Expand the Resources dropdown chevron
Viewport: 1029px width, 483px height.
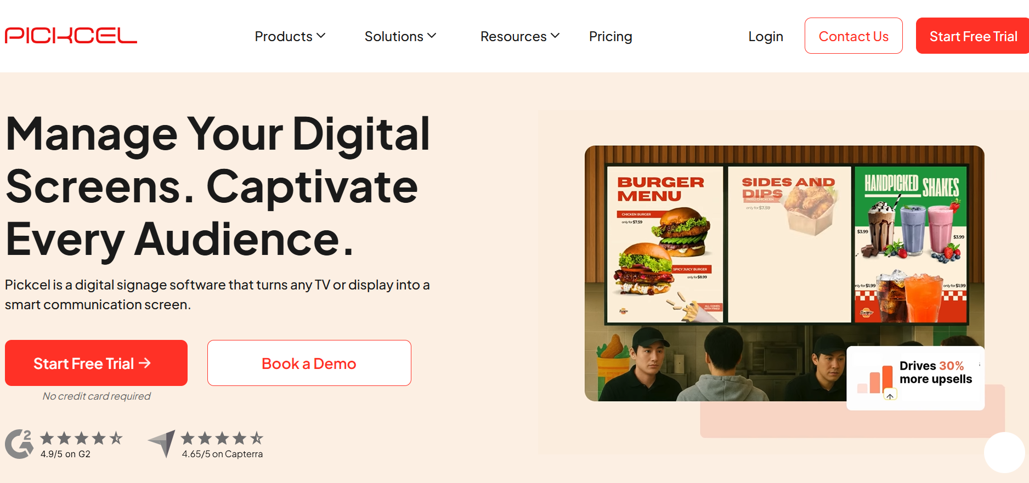[555, 36]
